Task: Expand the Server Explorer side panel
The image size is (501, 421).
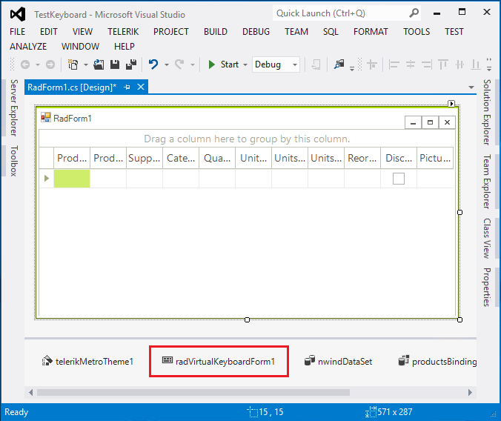Action: pos(14,107)
